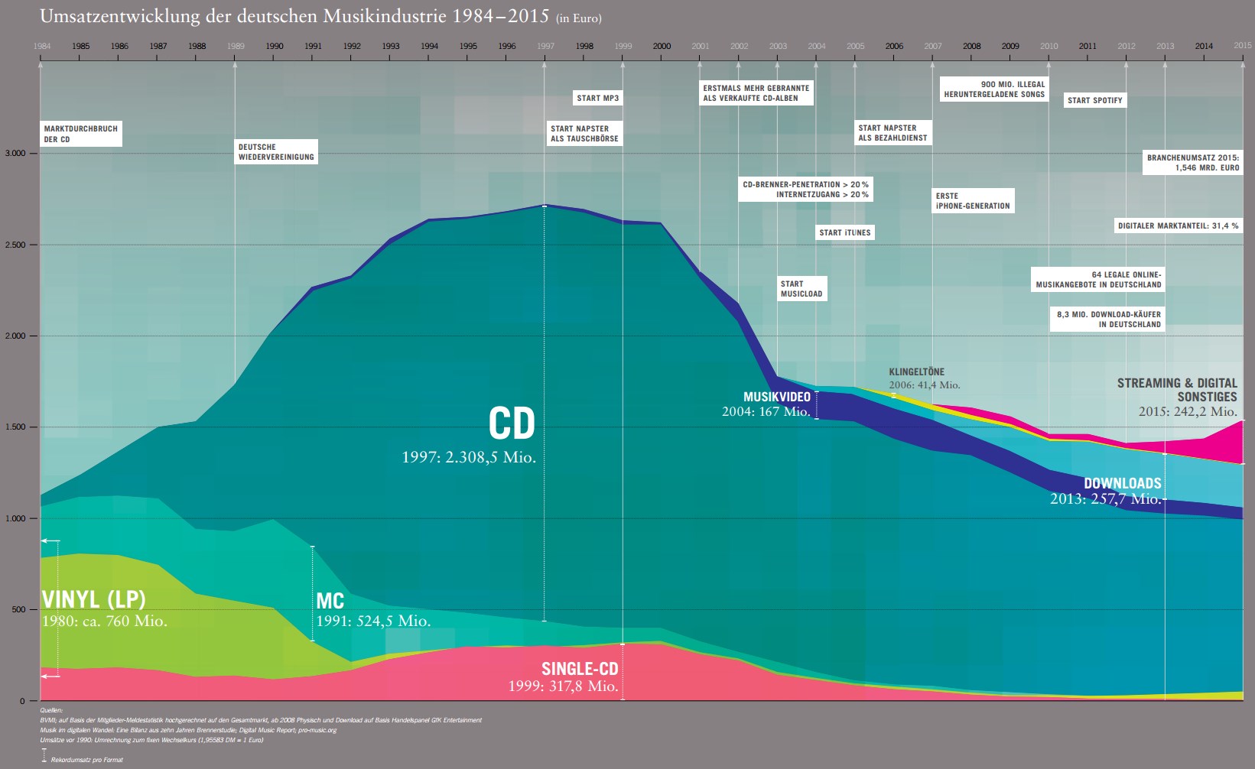Click the Rekordumsatz pro Format legend icon
This screenshot has width=1255, height=769.
tap(44, 756)
